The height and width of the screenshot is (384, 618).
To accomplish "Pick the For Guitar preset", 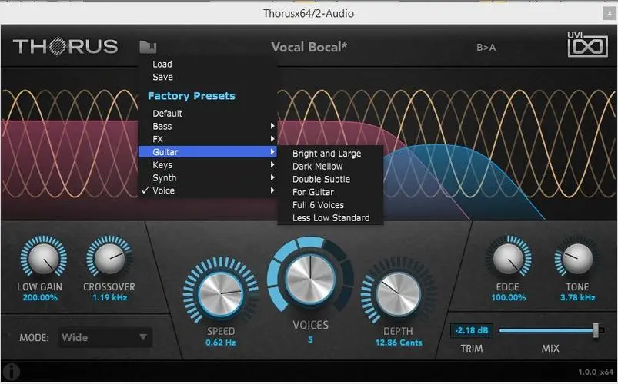I will 331,193.
